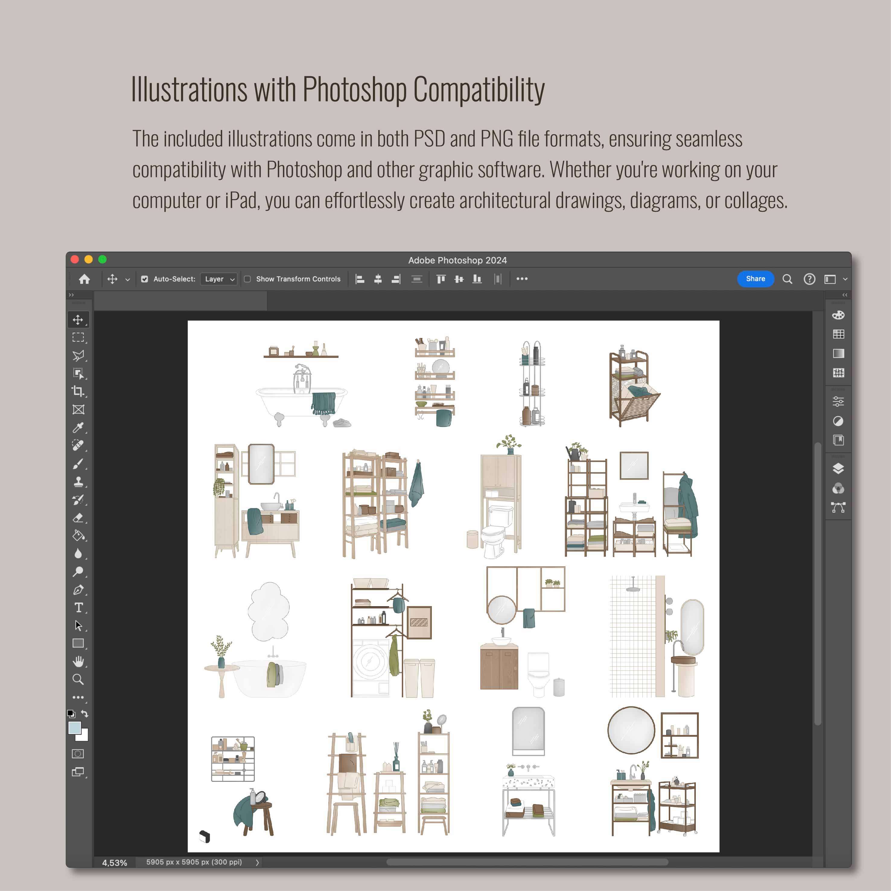Select the Hand tool

tap(78, 661)
